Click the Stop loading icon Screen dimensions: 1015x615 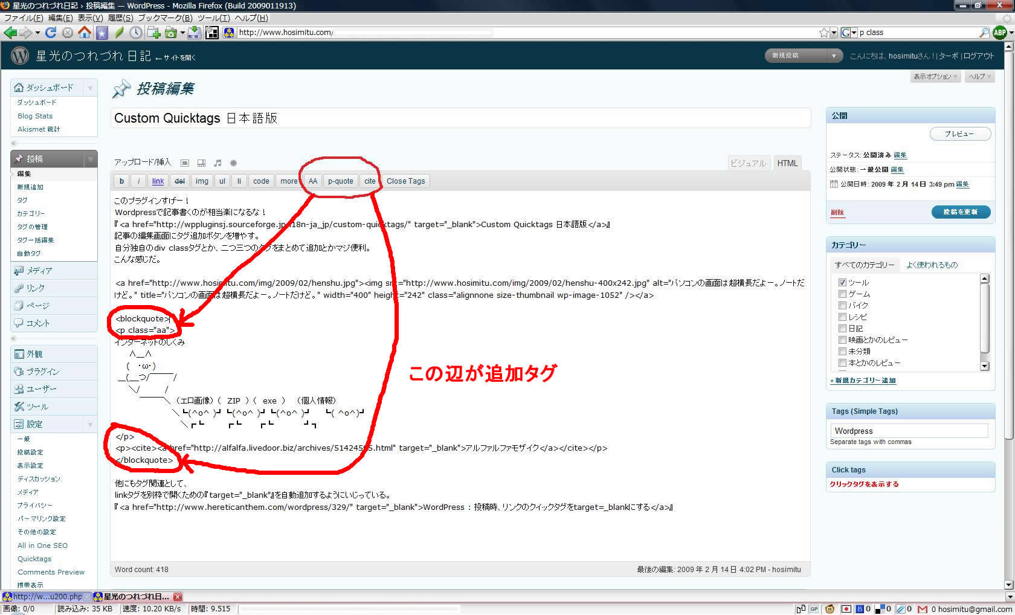coord(68,33)
